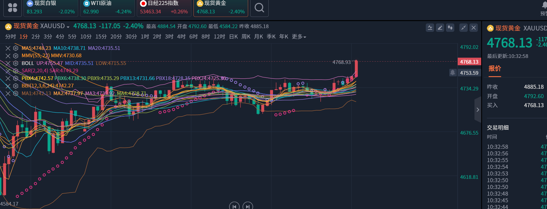This screenshot has width=547, height=209.
Task: Switch to the 5分 timeframe
Action: [72, 37]
